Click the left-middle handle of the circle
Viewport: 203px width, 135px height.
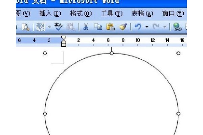(x=45, y=114)
